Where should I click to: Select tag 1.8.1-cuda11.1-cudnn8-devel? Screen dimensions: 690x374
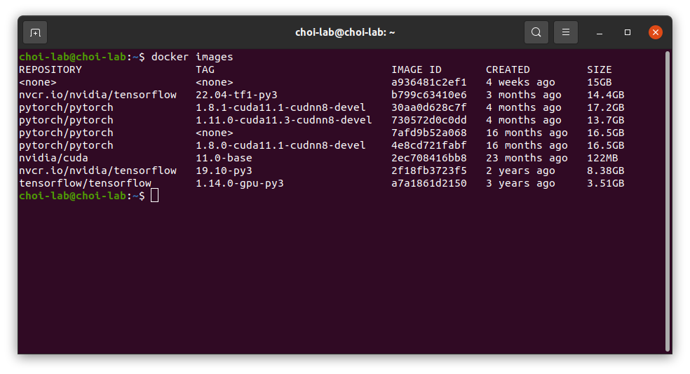280,107
